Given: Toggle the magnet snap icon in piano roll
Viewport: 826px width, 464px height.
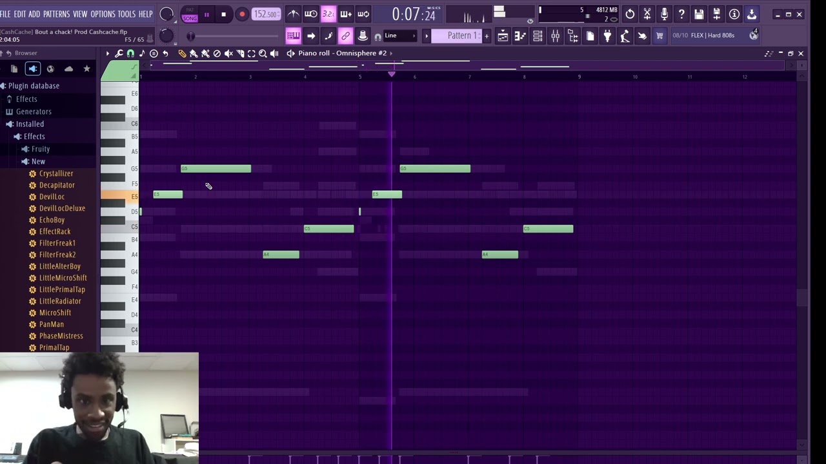Looking at the screenshot, I should [x=130, y=53].
